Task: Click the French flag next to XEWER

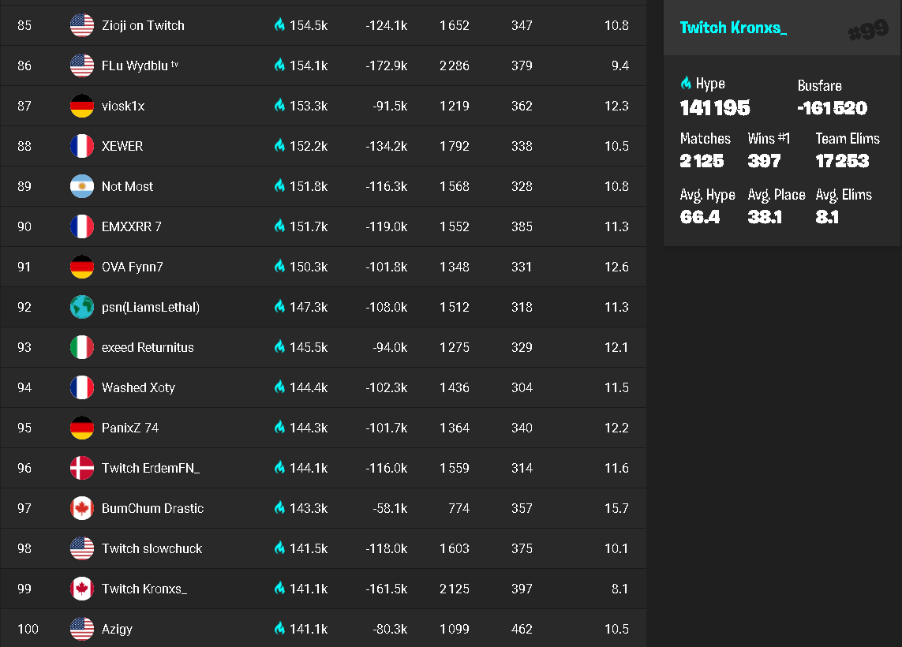Action: [82, 146]
